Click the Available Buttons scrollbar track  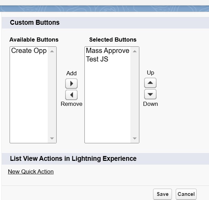[x=52, y=95]
